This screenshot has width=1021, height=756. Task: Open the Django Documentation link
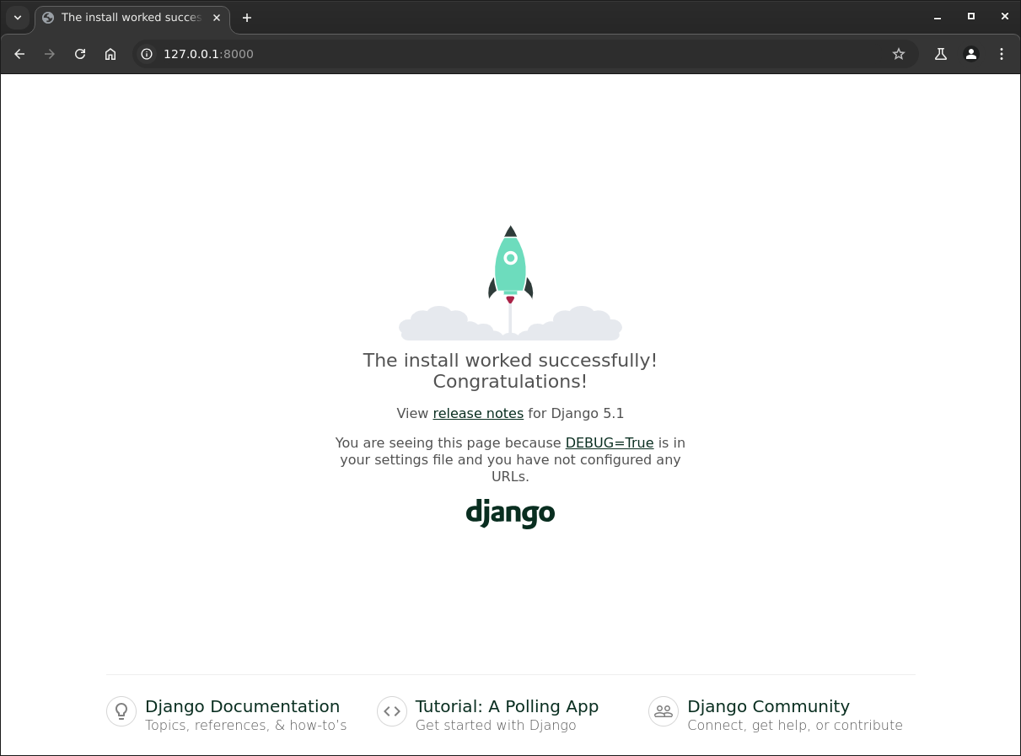pyautogui.click(x=243, y=706)
